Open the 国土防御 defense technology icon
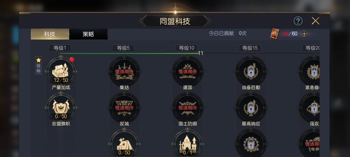The height and width of the screenshot is (157, 350). [188, 108]
